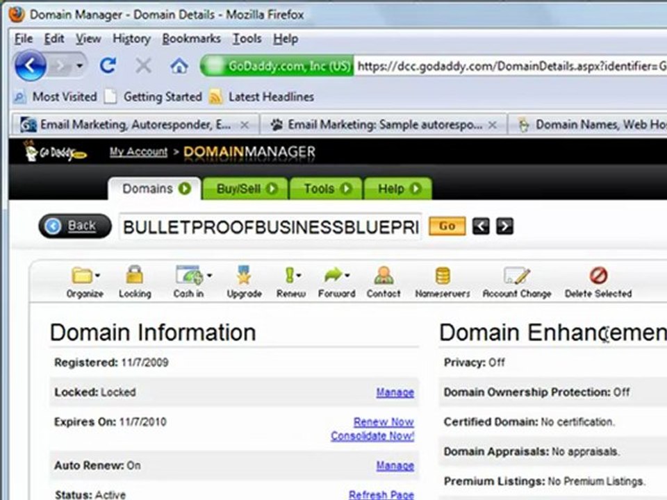The height and width of the screenshot is (500, 667).
Task: Open the back/forward history dropdown arrow
Action: tap(79, 66)
